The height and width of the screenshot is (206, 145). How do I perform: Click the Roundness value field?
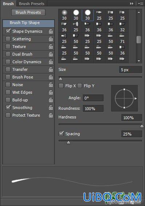point(93,109)
